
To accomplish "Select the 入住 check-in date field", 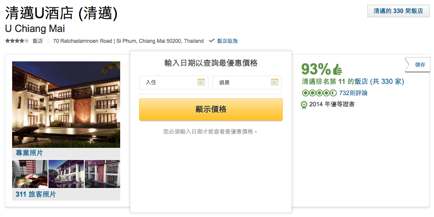I will pos(173,83).
